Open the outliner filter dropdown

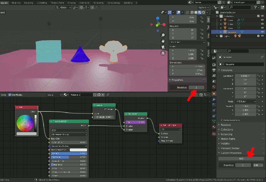(256, 7)
